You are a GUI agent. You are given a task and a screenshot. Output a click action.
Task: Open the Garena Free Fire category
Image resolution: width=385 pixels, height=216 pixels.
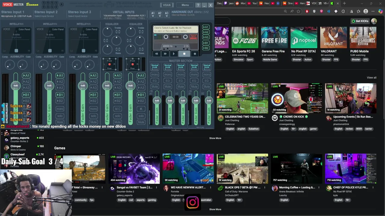pos(274,37)
